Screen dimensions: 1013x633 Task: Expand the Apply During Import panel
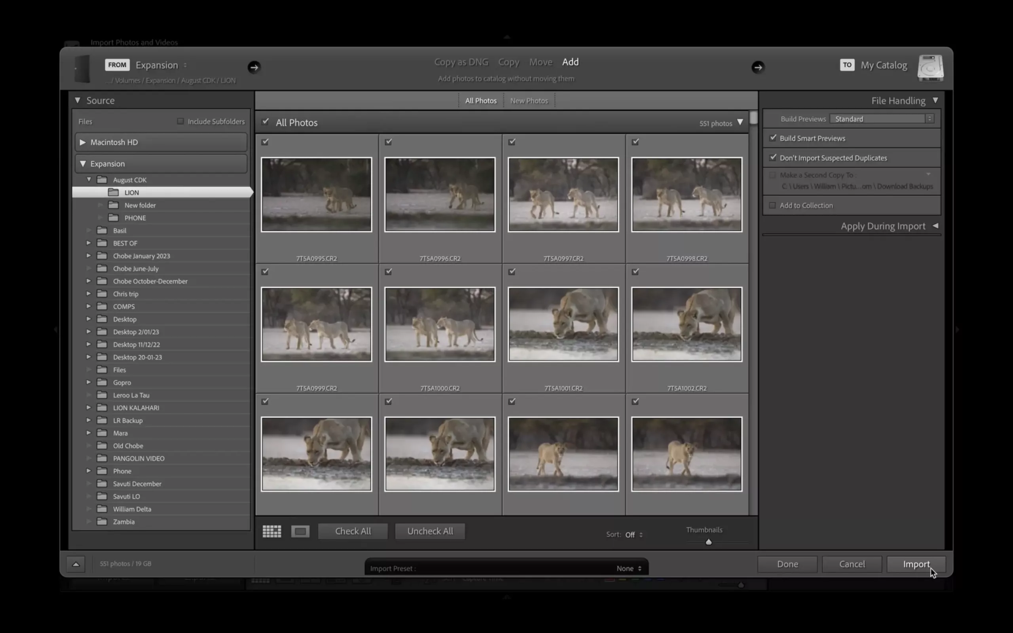(x=935, y=226)
